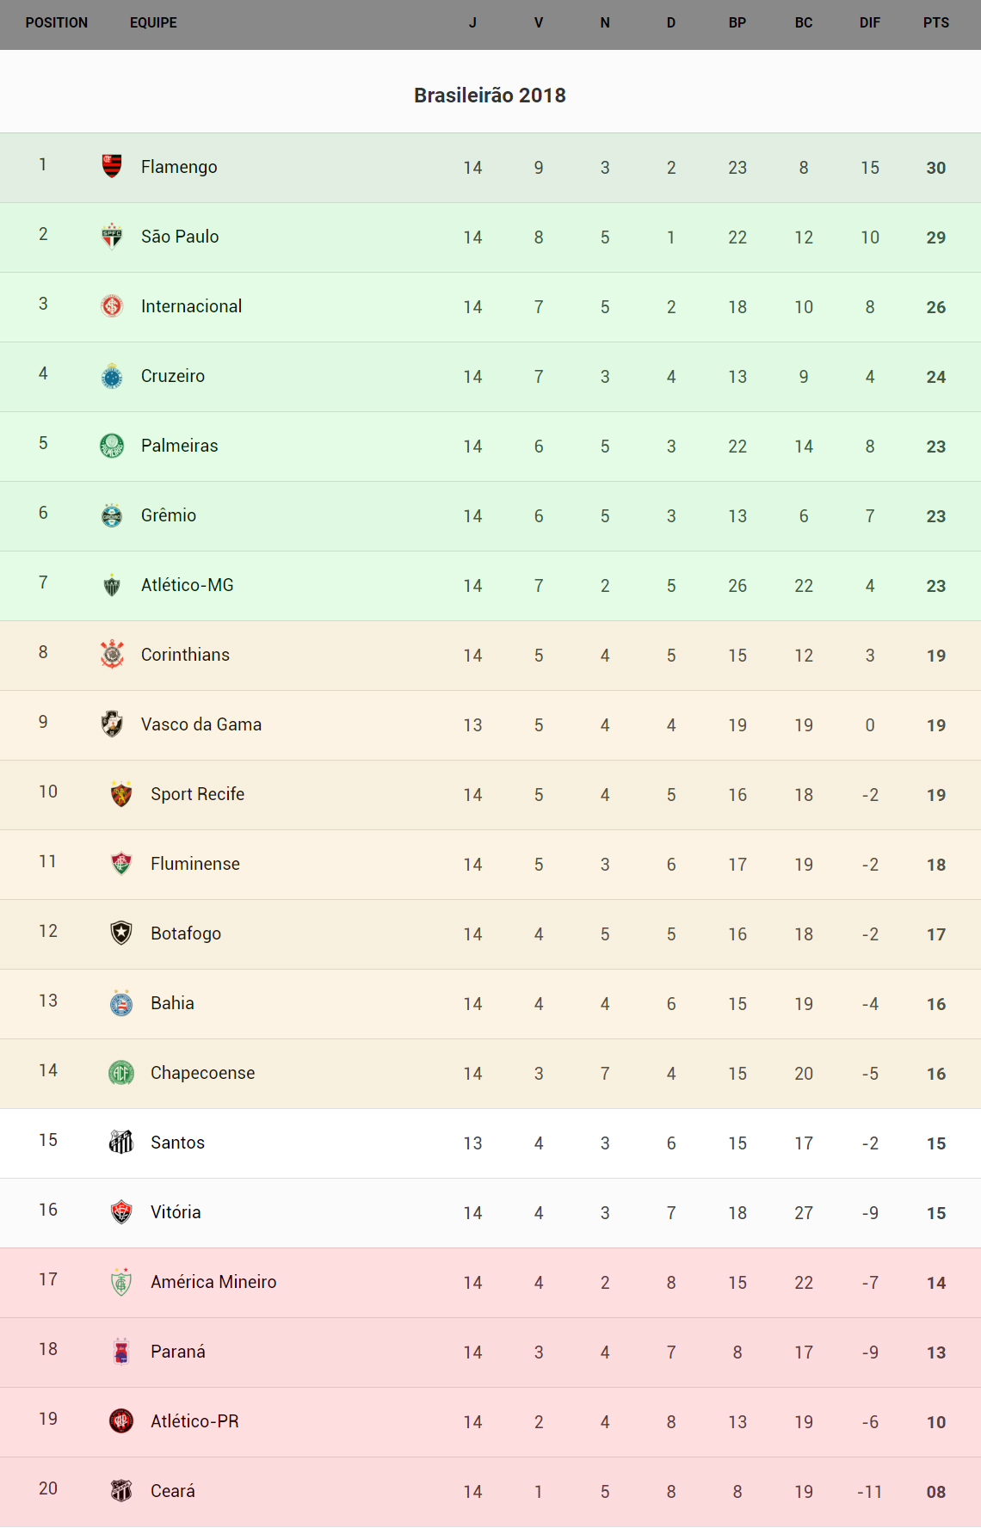The height and width of the screenshot is (1528, 981).
Task: Click the Chapecoense green badge
Action: pyautogui.click(x=121, y=1072)
